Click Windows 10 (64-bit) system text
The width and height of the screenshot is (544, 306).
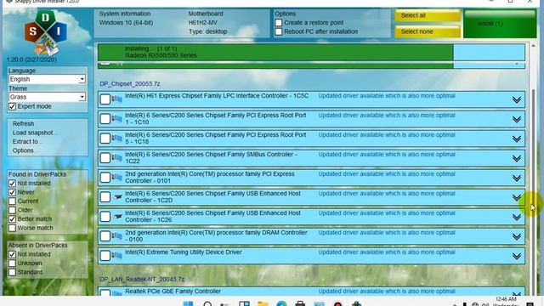tap(126, 23)
